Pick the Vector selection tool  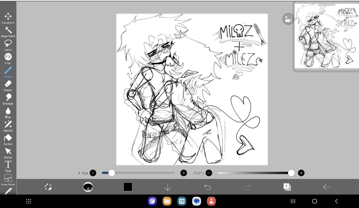8,153
